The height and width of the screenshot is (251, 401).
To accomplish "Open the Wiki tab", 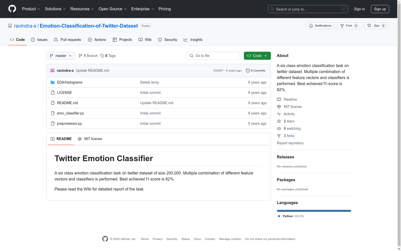I will click(x=145, y=40).
